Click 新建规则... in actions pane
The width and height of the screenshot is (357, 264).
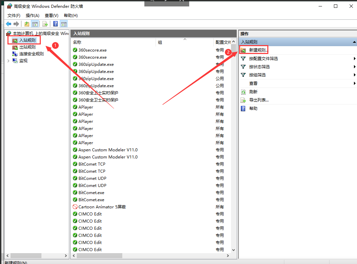click(x=258, y=50)
